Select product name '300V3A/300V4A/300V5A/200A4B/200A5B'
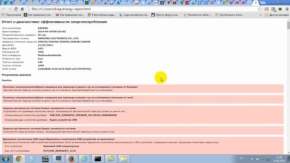 [x=64, y=42]
